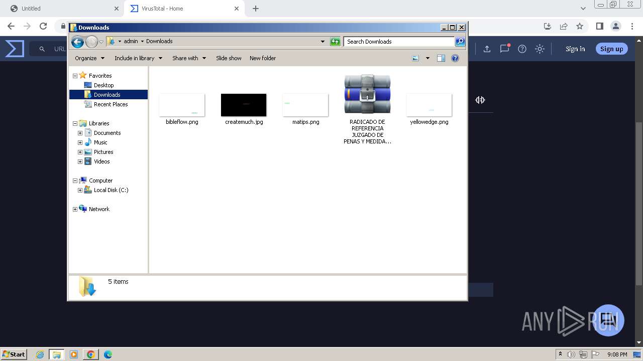The height and width of the screenshot is (361, 643).
Task: Select Downloads in the navigation pane
Action: (108, 95)
